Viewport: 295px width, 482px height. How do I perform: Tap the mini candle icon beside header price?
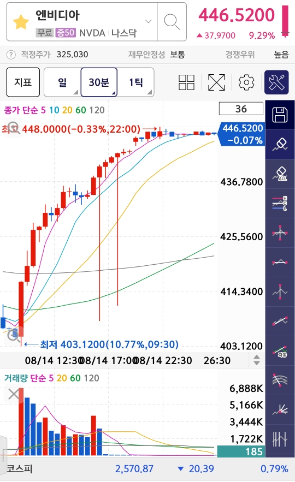click(x=285, y=21)
